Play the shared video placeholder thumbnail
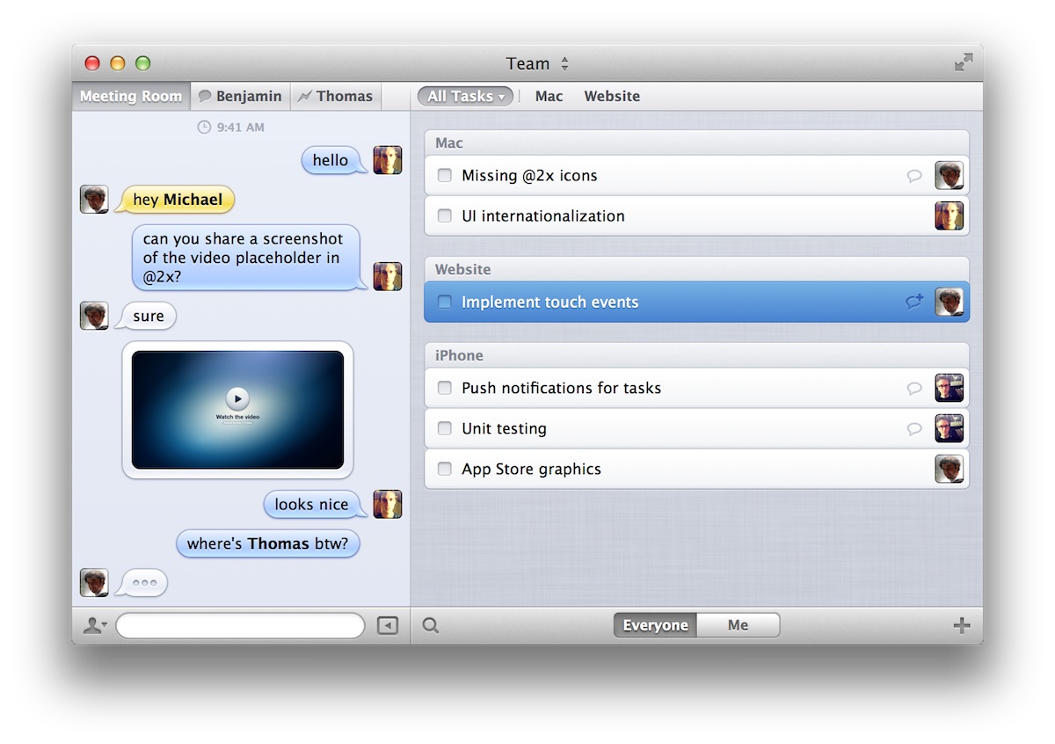This screenshot has width=1055, height=744. (x=237, y=398)
